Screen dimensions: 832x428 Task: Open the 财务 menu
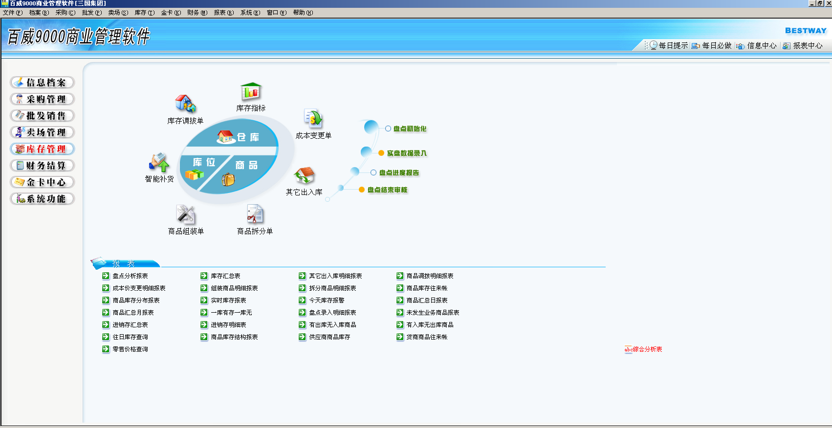tap(197, 13)
